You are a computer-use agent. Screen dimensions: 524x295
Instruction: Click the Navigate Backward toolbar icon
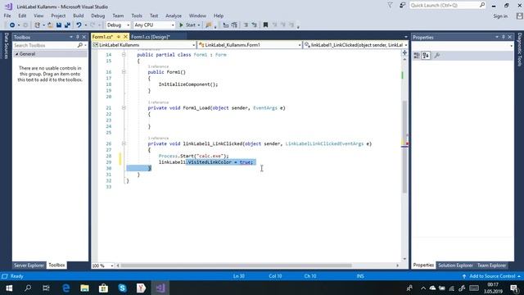(x=12, y=25)
